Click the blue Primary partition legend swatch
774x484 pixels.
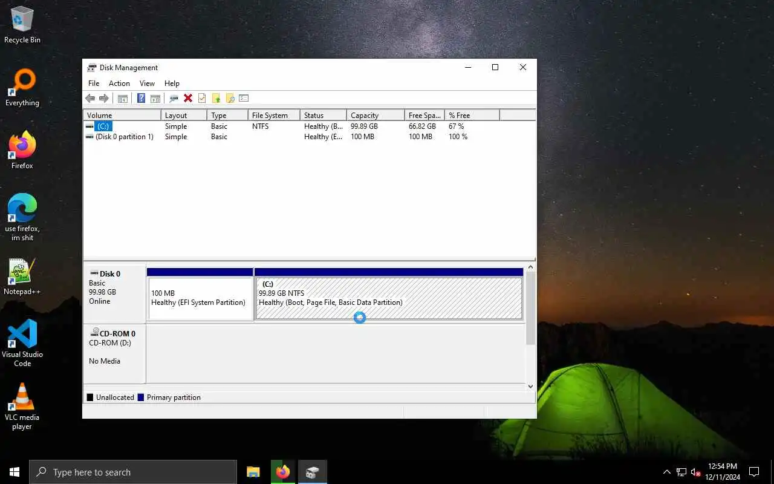pos(141,397)
